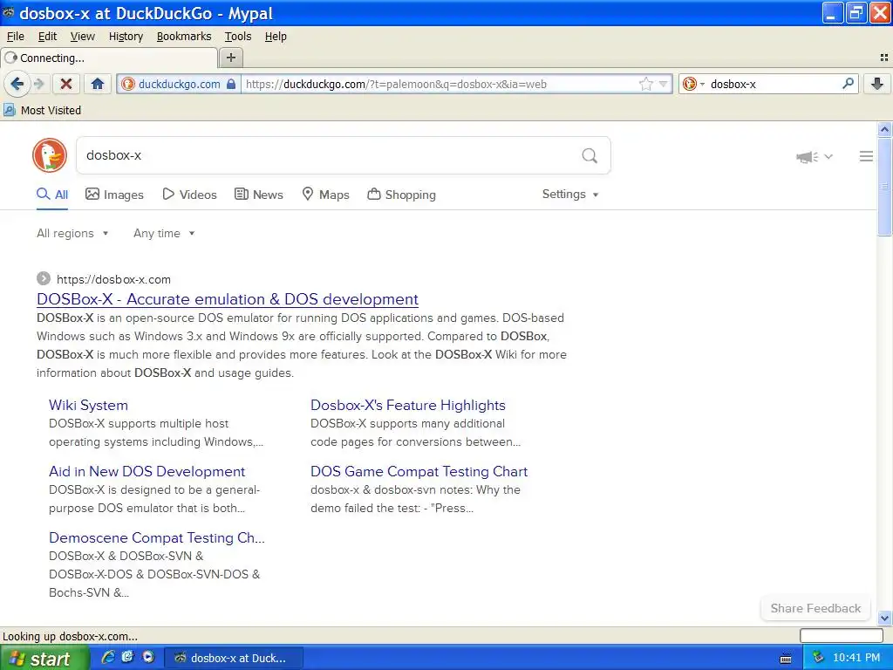The height and width of the screenshot is (670, 893).
Task: Open the downloads arrow button
Action: (877, 84)
